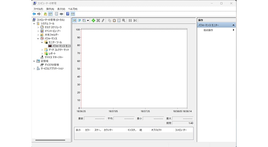268x147 pixels.
Task: Open the ファイル(F) menu
Action: [x=38, y=9]
